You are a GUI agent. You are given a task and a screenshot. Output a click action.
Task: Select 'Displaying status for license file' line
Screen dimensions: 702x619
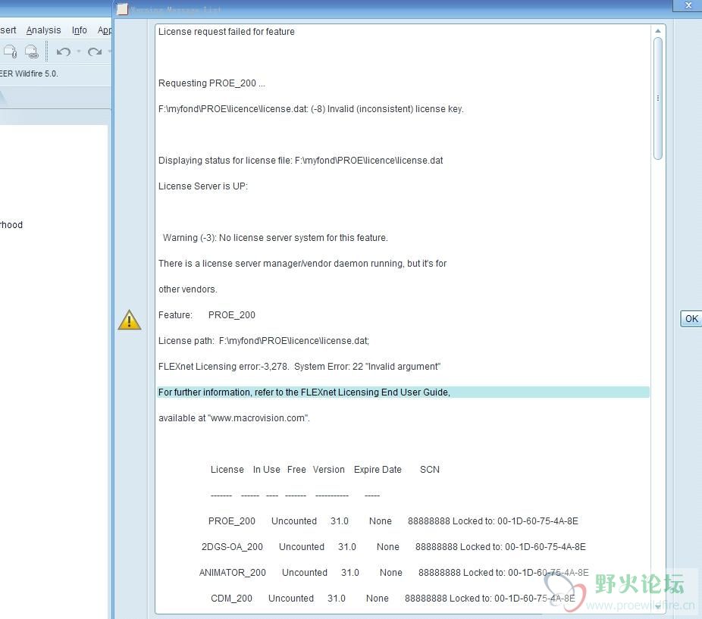pyautogui.click(x=403, y=161)
